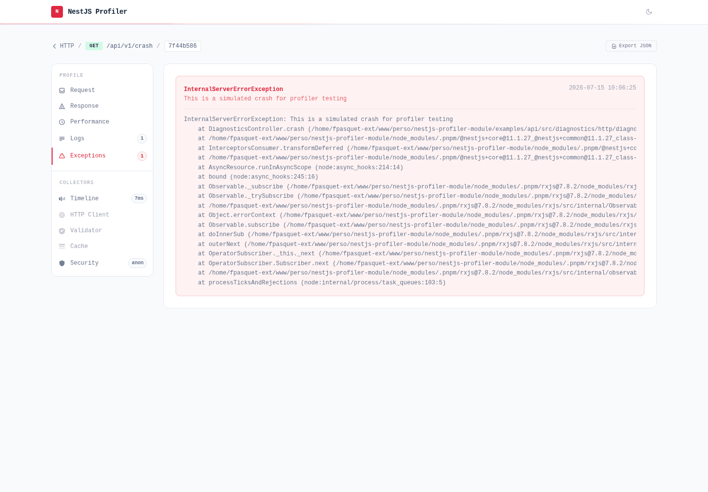The image size is (708, 492).
Task: Click the back chevron next to HTTP
Action: point(55,46)
